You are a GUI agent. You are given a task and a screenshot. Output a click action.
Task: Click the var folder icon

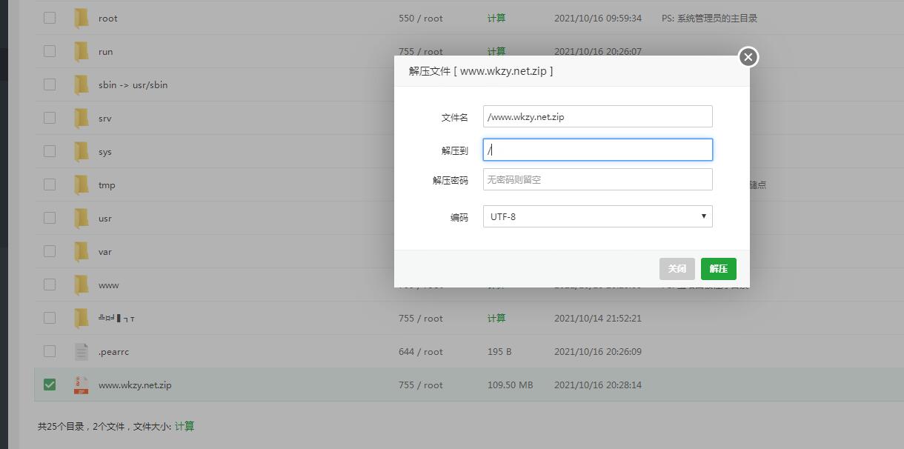(x=82, y=252)
